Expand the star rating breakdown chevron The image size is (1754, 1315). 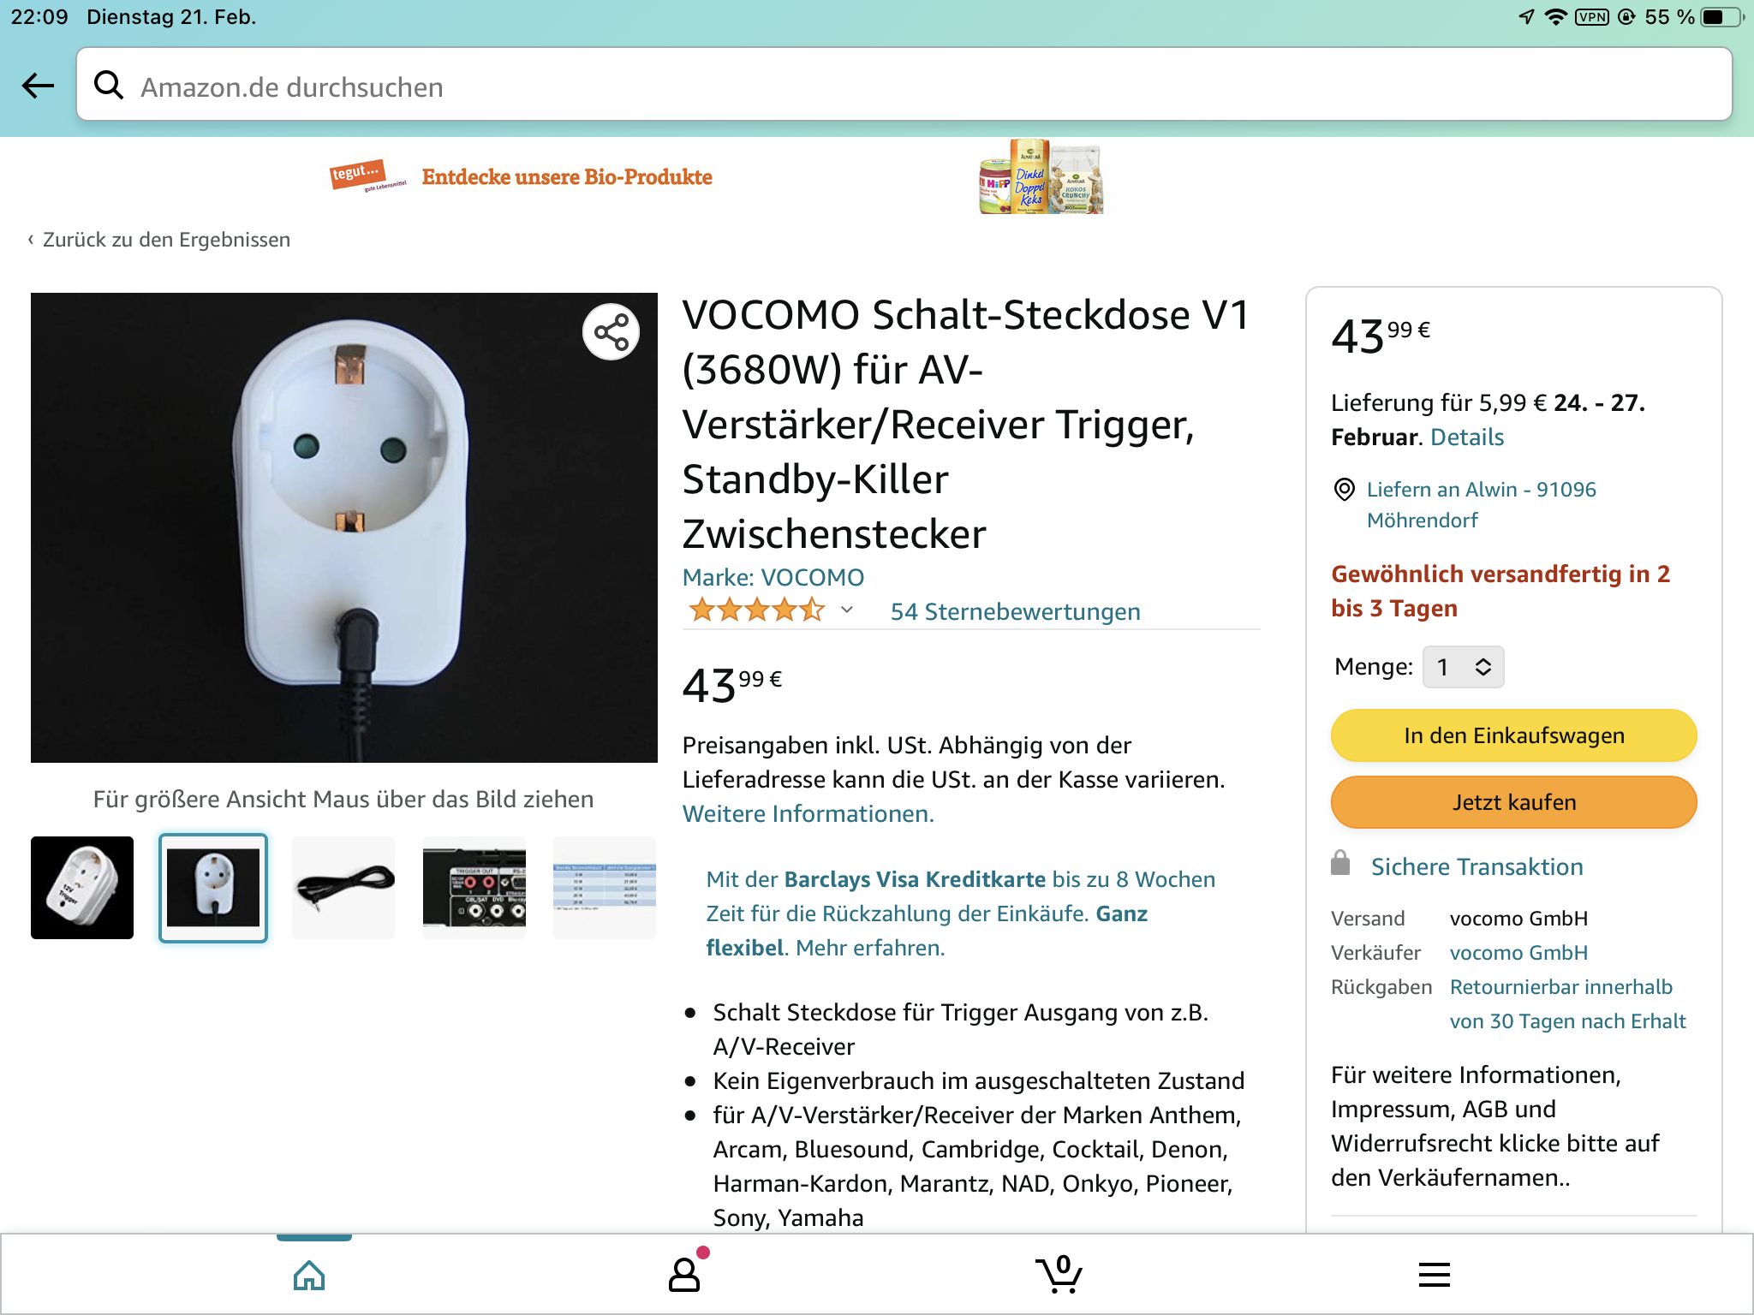847,610
